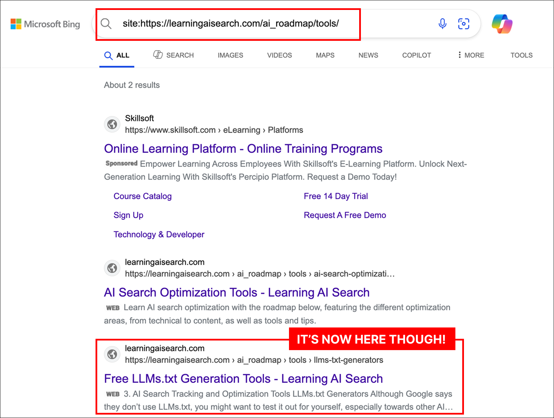This screenshot has height=418, width=554.
Task: Open the Sign Up sitelink
Action: click(x=128, y=215)
